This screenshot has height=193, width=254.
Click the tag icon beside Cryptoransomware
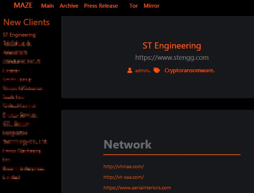click(x=156, y=70)
